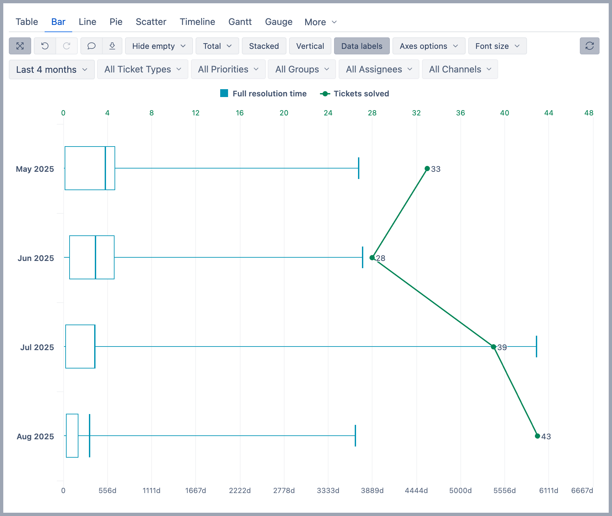This screenshot has height=516, width=612.
Task: Click the download report icon
Action: (x=113, y=46)
